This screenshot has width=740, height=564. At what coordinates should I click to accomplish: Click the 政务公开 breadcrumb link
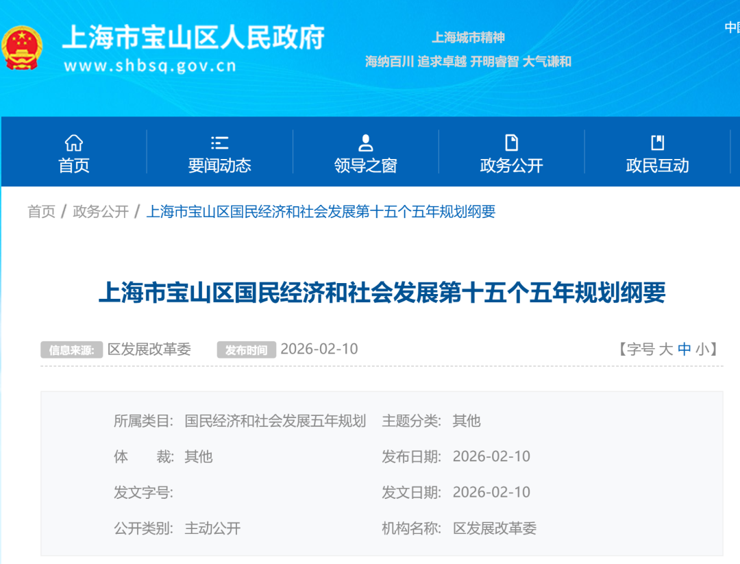coord(101,212)
